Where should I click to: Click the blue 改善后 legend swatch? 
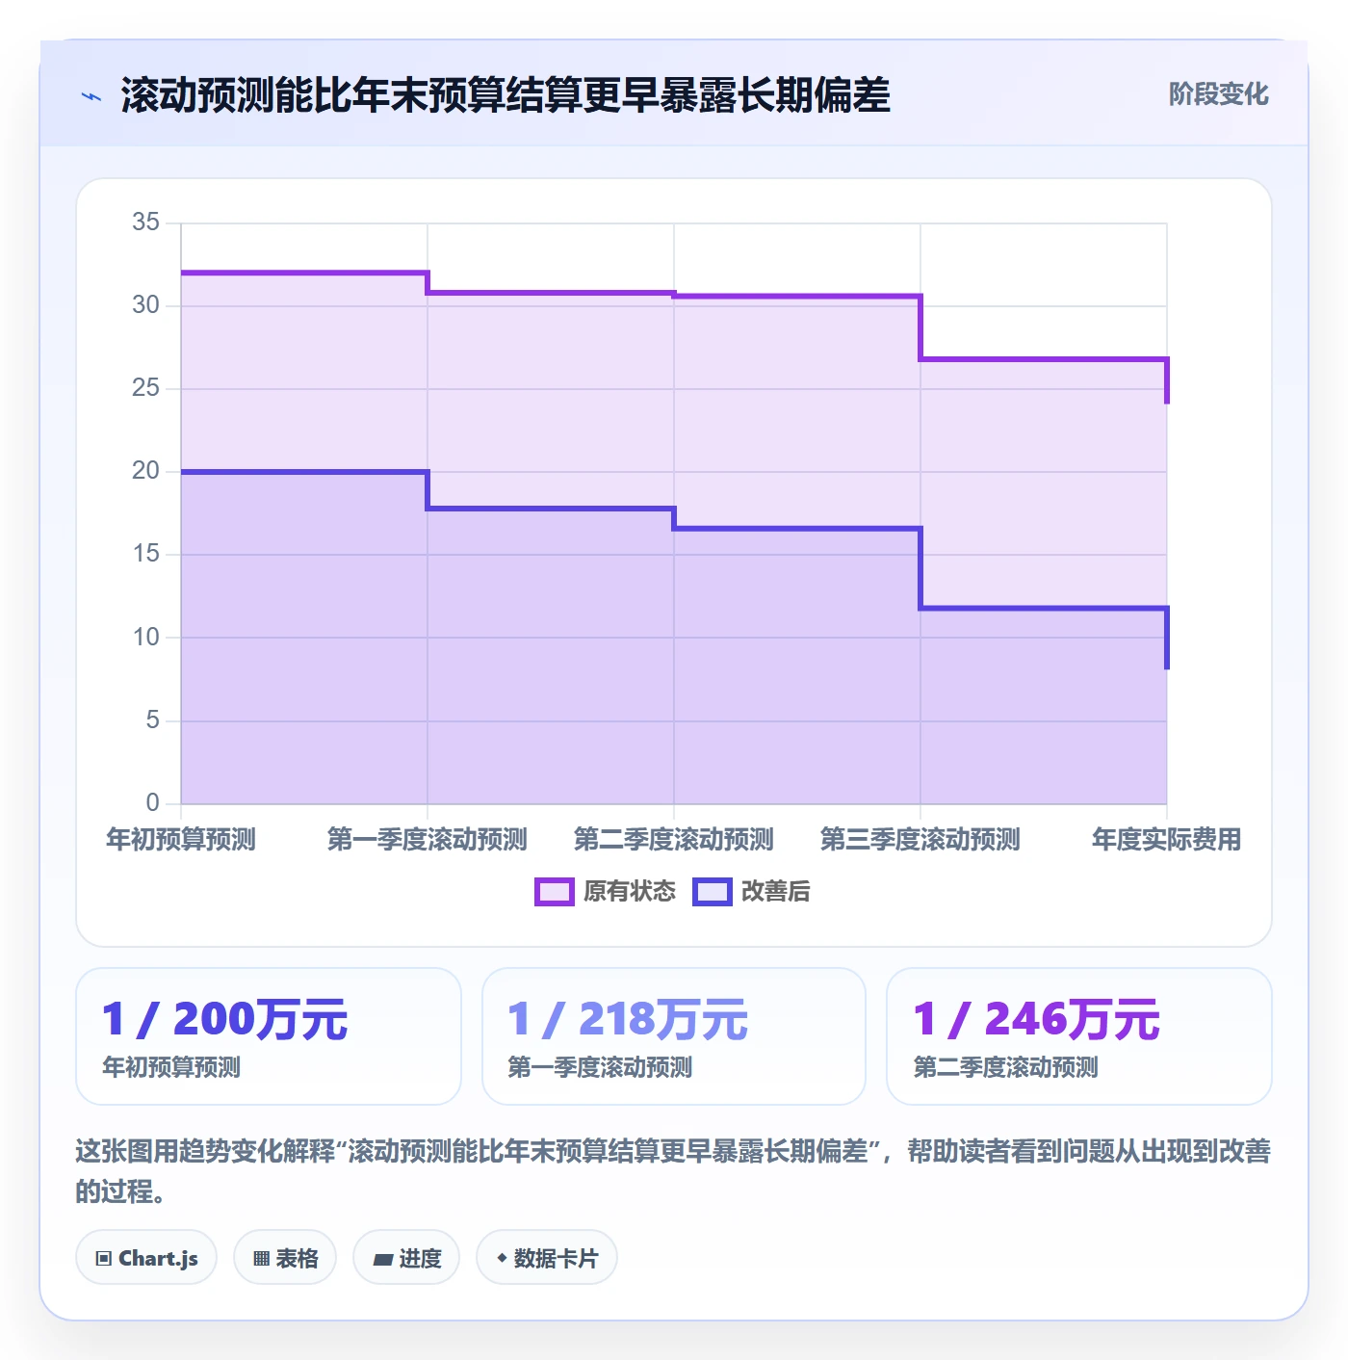pos(712,892)
